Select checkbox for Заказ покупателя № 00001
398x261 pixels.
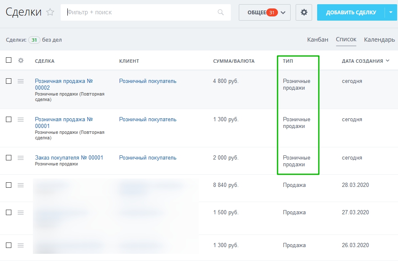pos(9,158)
